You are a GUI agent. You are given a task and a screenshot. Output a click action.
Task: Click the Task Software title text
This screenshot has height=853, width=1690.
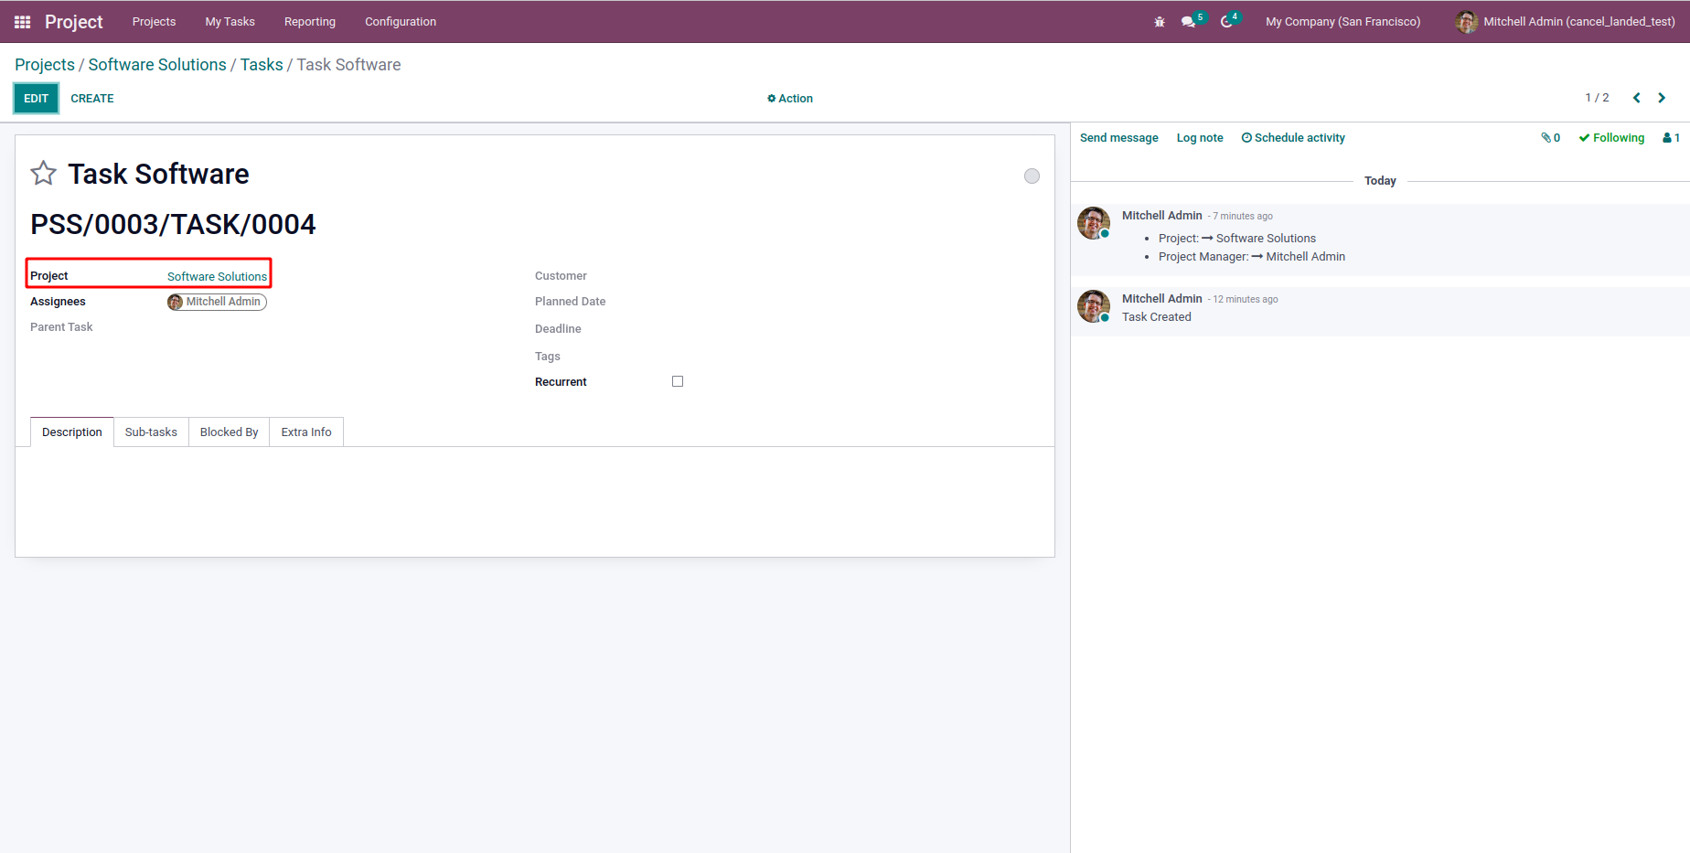[158, 174]
